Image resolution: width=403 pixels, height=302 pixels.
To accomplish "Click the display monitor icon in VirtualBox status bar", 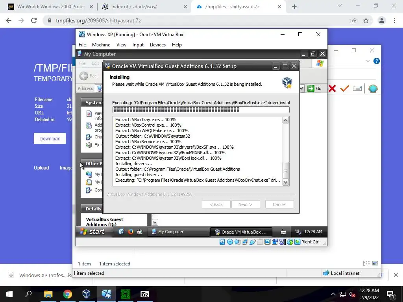I will [267, 242].
